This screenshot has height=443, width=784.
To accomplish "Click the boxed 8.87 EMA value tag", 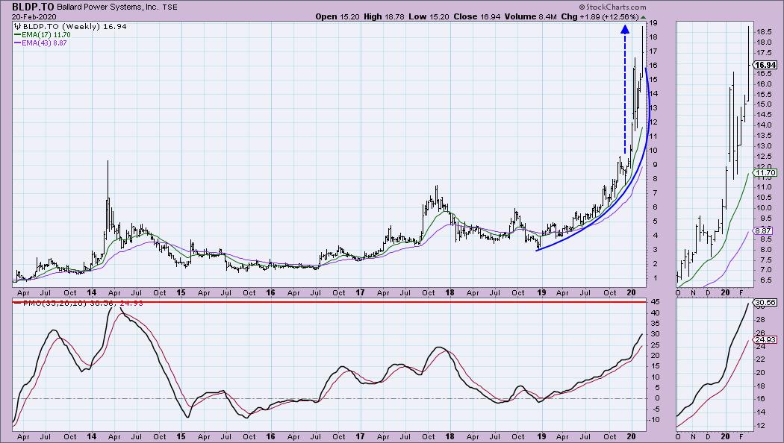I will point(764,231).
